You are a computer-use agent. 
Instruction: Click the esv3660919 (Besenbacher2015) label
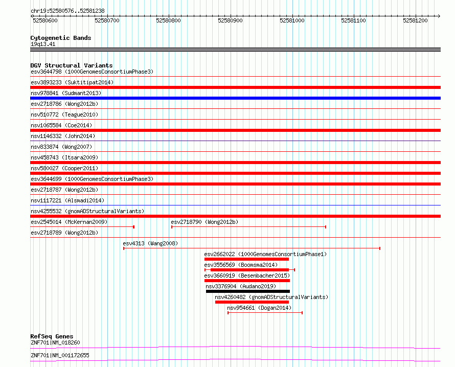coord(247,276)
